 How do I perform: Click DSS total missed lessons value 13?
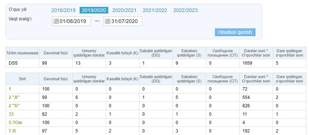(x=78, y=63)
